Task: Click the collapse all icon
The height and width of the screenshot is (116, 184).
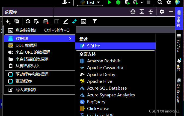Action: tap(150, 12)
